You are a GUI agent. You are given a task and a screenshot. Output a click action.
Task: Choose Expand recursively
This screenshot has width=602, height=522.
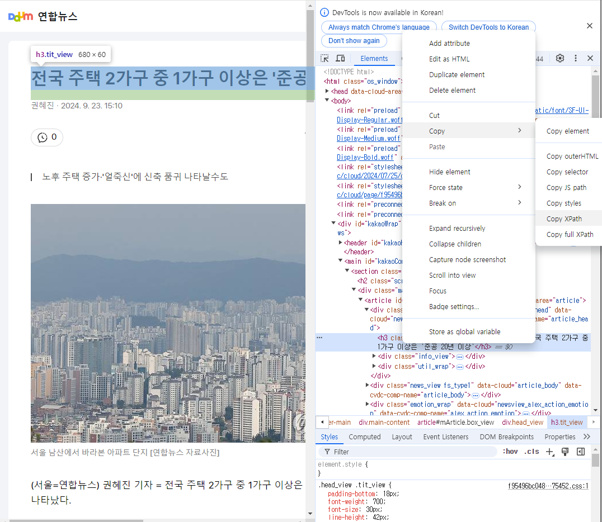tap(469, 228)
